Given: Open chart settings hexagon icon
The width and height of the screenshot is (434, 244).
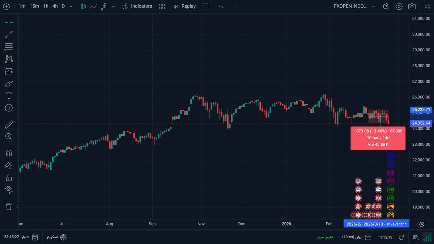Looking at the screenshot, I should coord(399,7).
